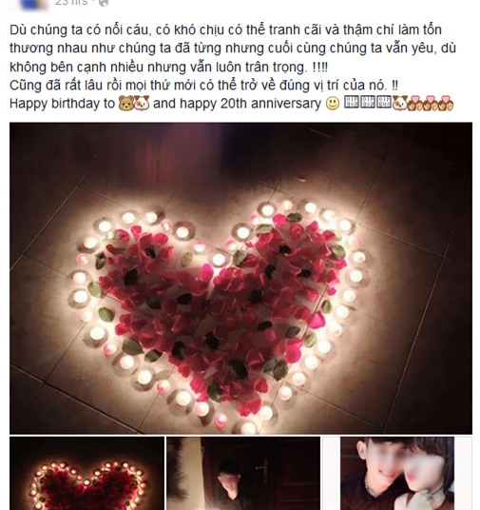
Task: Click the bear face emoji
Action: coord(126,104)
